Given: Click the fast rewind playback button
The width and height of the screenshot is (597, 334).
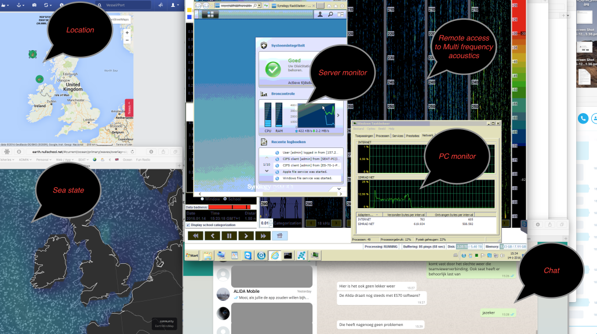Looking at the screenshot, I should tap(195, 236).
